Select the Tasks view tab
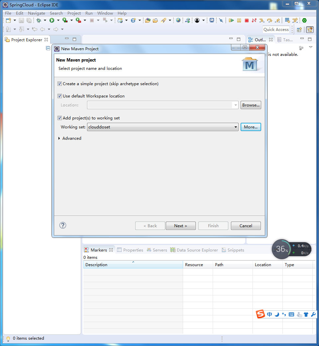The height and width of the screenshot is (346, 319). tap(285, 40)
